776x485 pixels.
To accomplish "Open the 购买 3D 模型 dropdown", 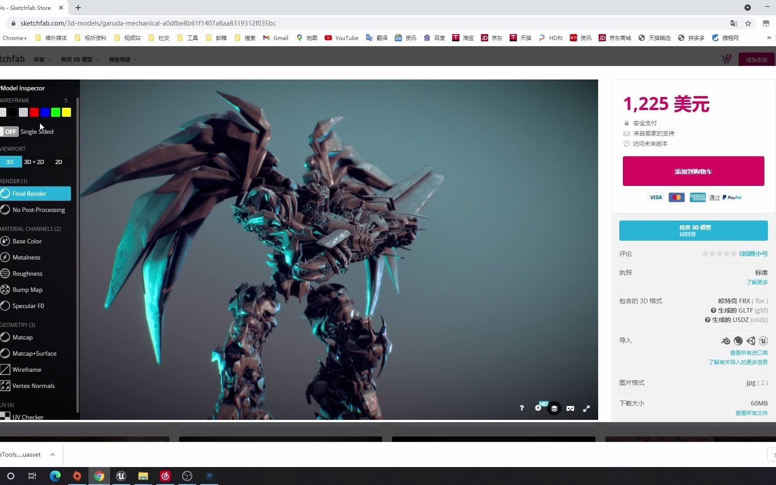I will (x=76, y=59).
